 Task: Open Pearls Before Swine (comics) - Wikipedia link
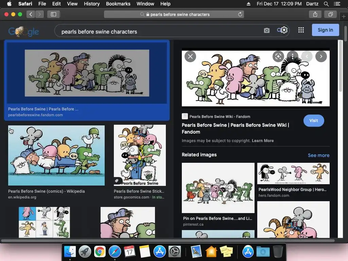click(x=46, y=191)
